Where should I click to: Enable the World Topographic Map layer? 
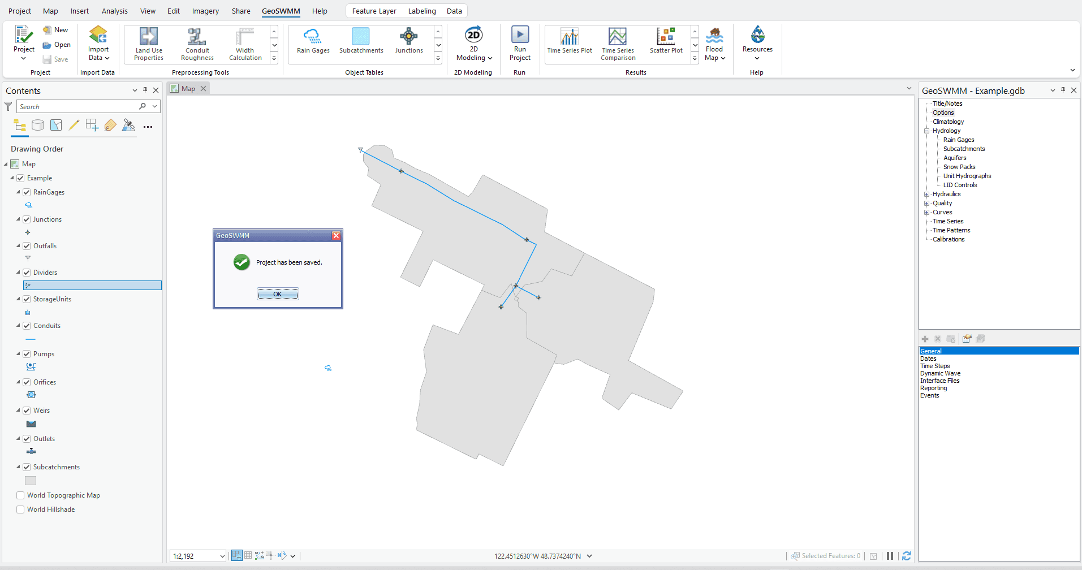tap(20, 495)
